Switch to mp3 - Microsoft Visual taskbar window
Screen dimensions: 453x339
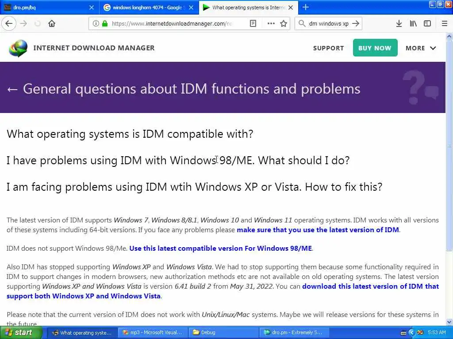[x=153, y=333]
